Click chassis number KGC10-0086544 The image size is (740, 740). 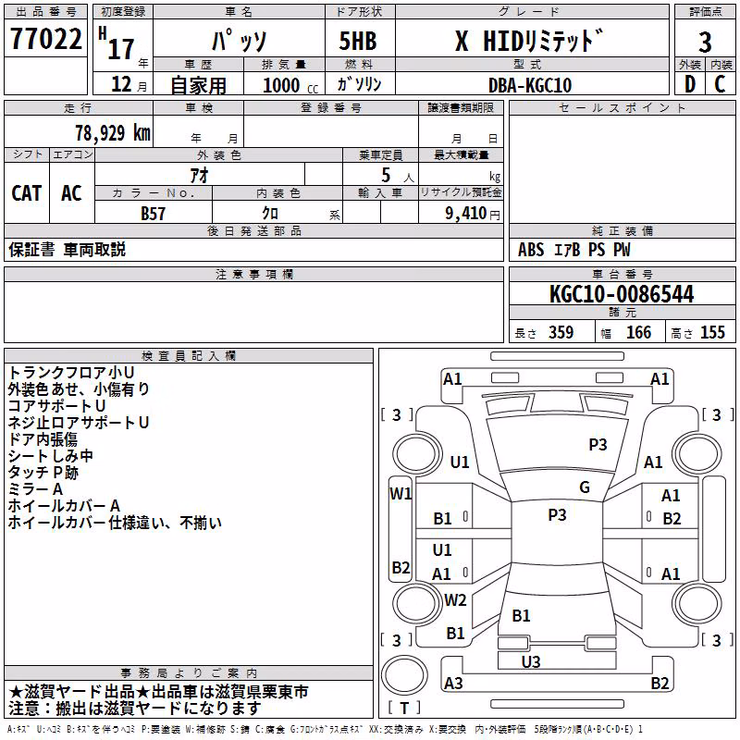click(x=622, y=294)
